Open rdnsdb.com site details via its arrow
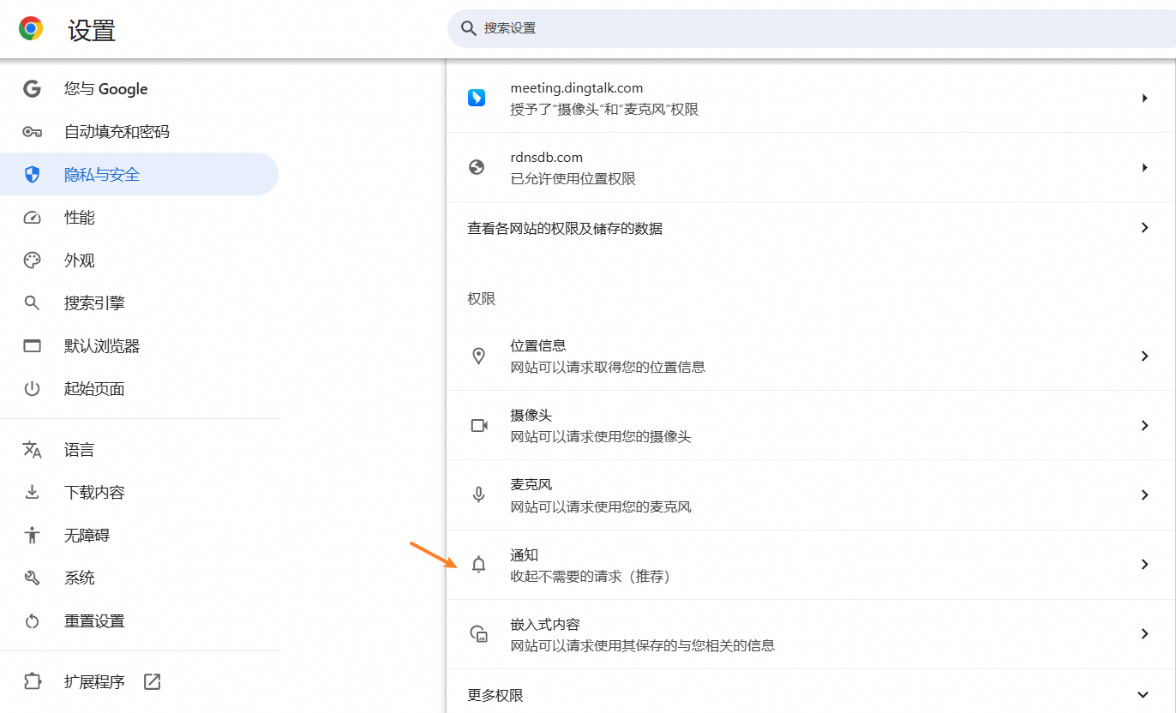Viewport: 1176px width, 713px height. click(1144, 168)
